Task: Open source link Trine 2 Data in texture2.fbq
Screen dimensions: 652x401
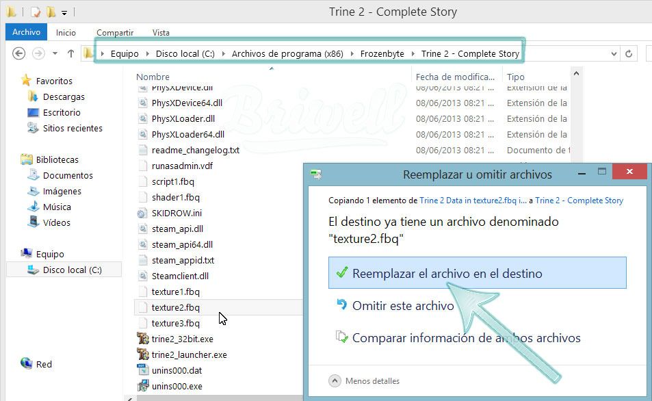Action: [473, 200]
